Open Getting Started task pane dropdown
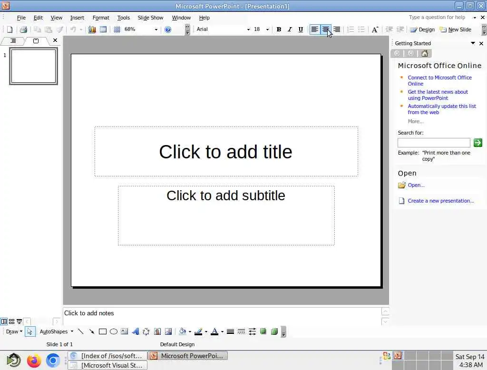 click(x=473, y=43)
